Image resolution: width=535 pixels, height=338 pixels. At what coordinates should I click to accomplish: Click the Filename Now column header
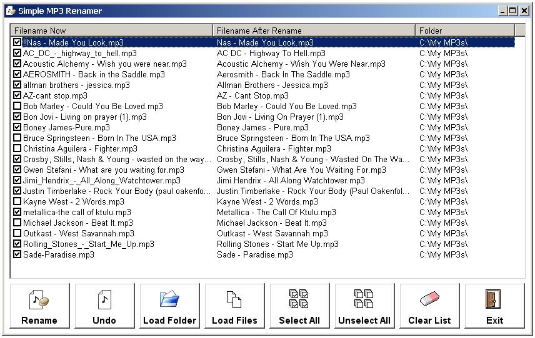(112, 31)
